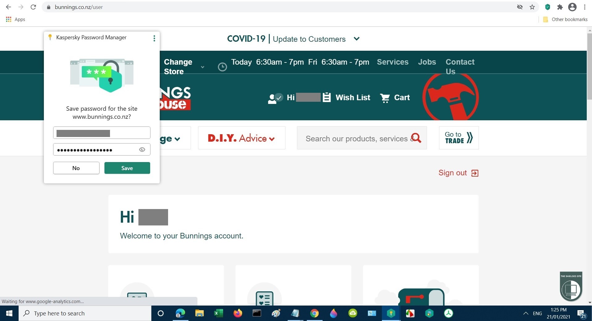Open the Jobs link
592x321 pixels.
point(427,62)
